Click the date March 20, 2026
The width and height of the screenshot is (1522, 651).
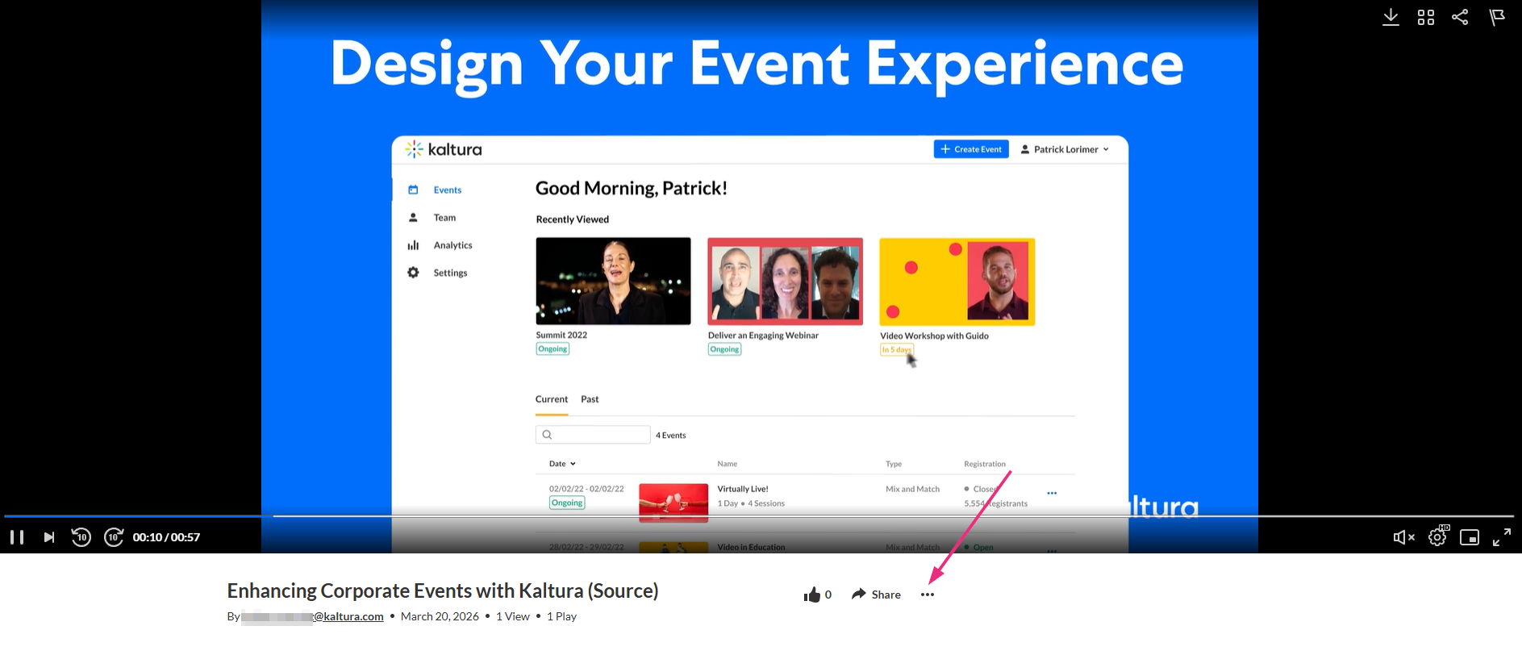pyautogui.click(x=440, y=616)
